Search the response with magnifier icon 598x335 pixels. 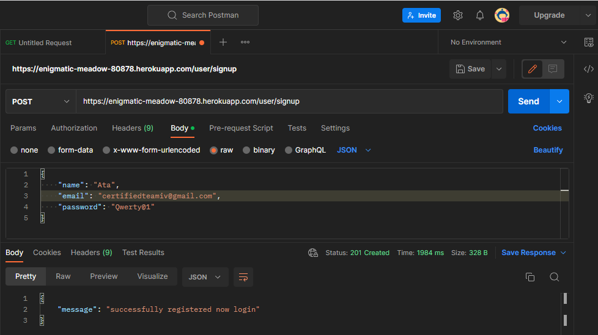coord(555,277)
